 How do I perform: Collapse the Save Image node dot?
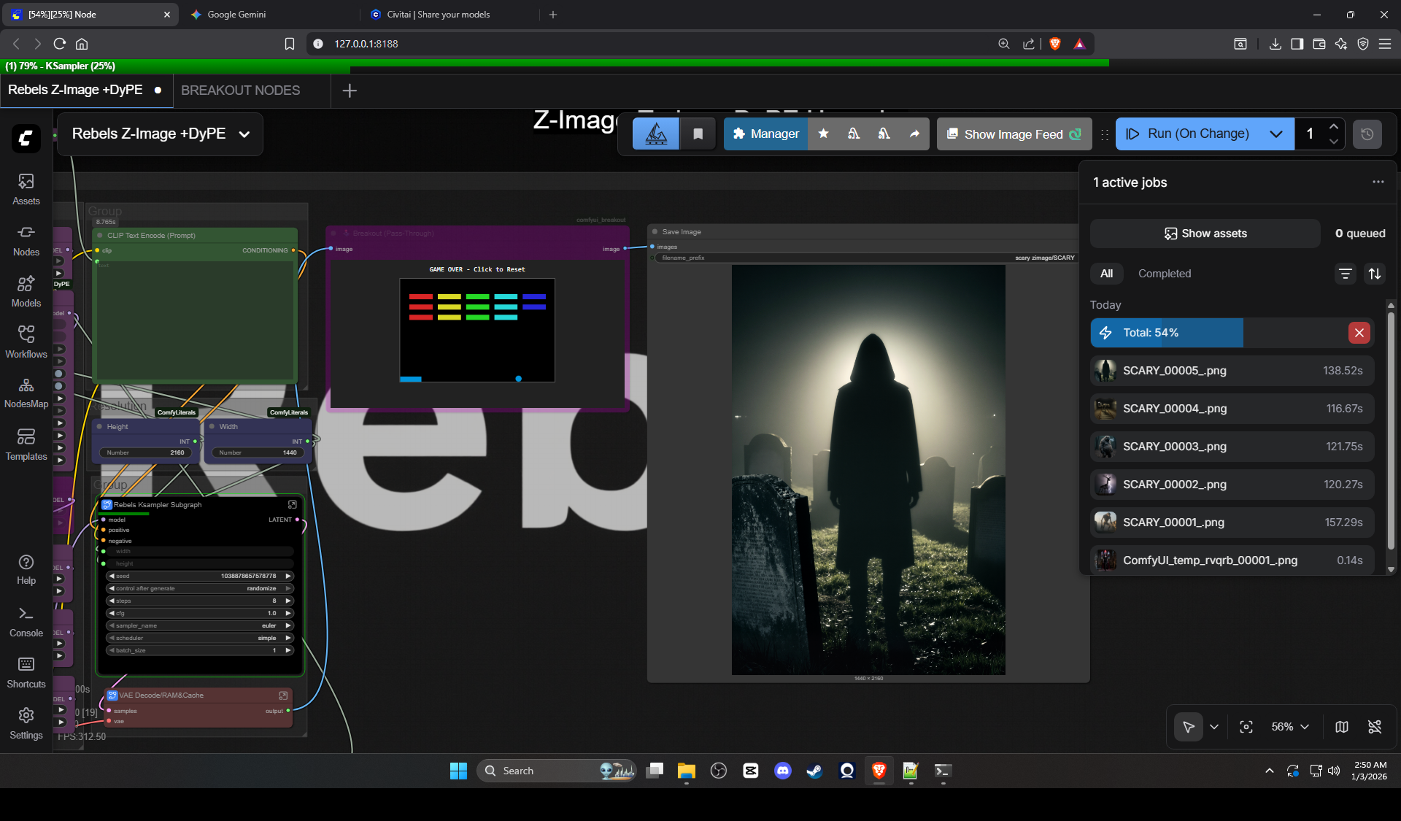[x=655, y=232]
